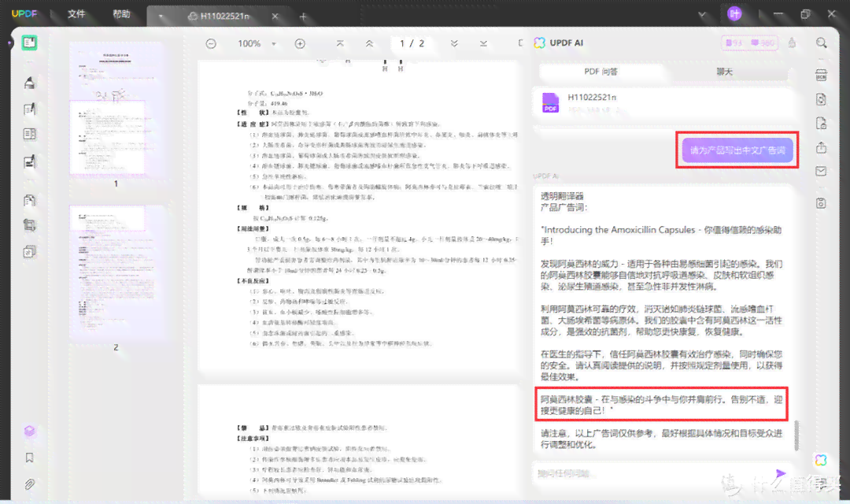Open the convert PDF icon in right sidebar
Image resolution: width=850 pixels, height=504 pixels.
(x=821, y=99)
